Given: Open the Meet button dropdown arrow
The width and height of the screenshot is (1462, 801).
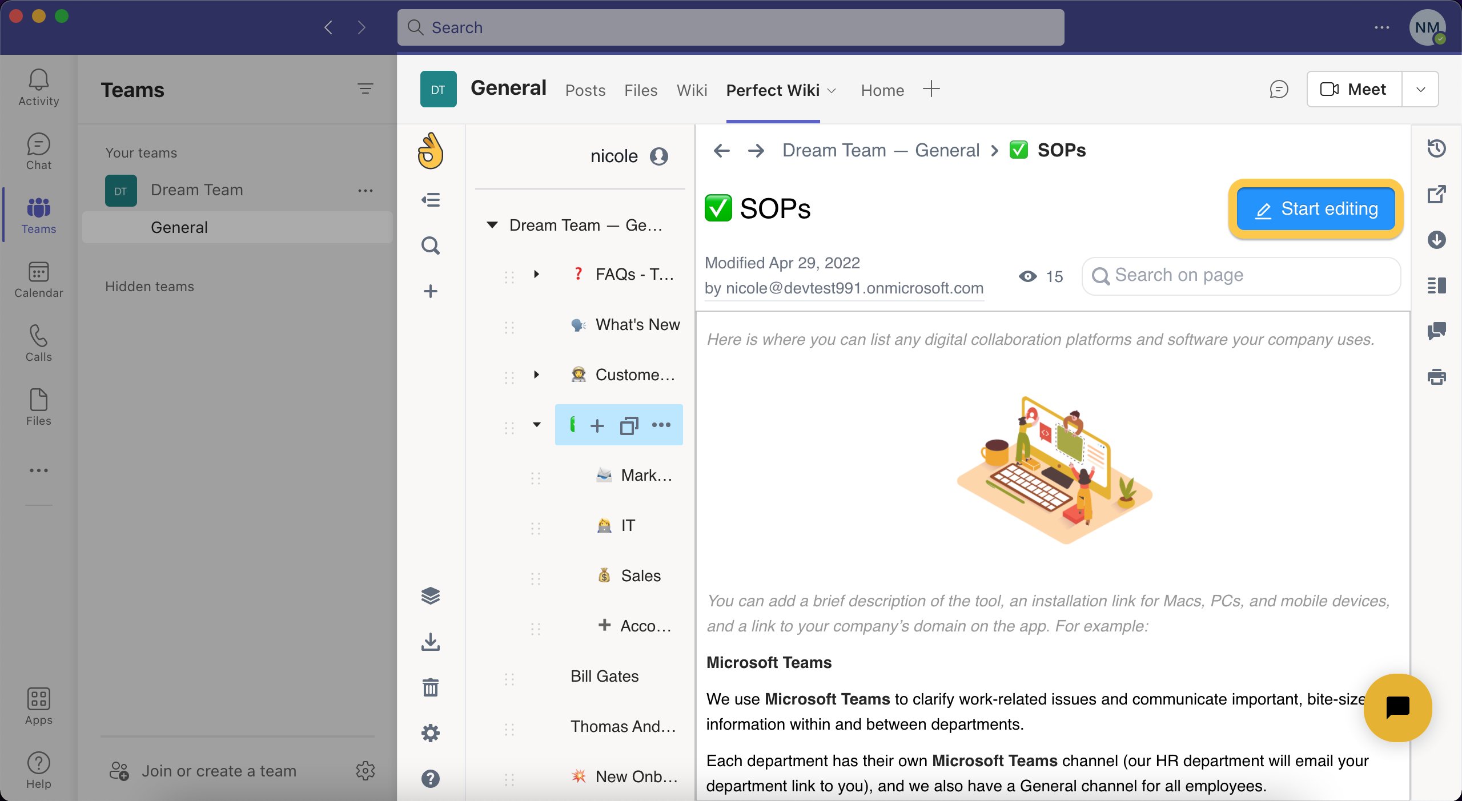Looking at the screenshot, I should pos(1420,90).
